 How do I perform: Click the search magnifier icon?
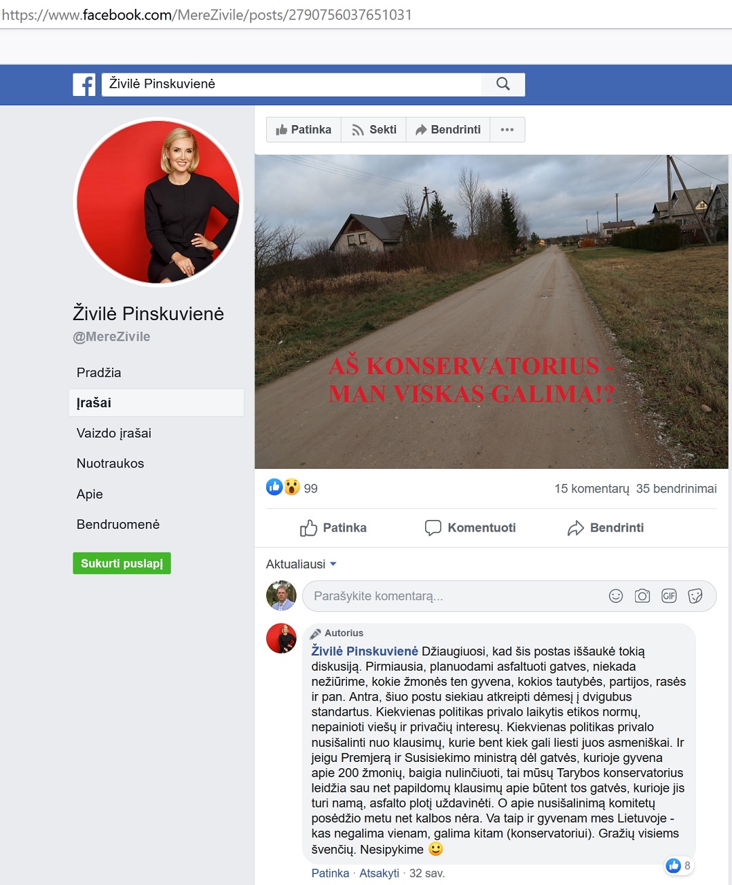click(x=503, y=84)
